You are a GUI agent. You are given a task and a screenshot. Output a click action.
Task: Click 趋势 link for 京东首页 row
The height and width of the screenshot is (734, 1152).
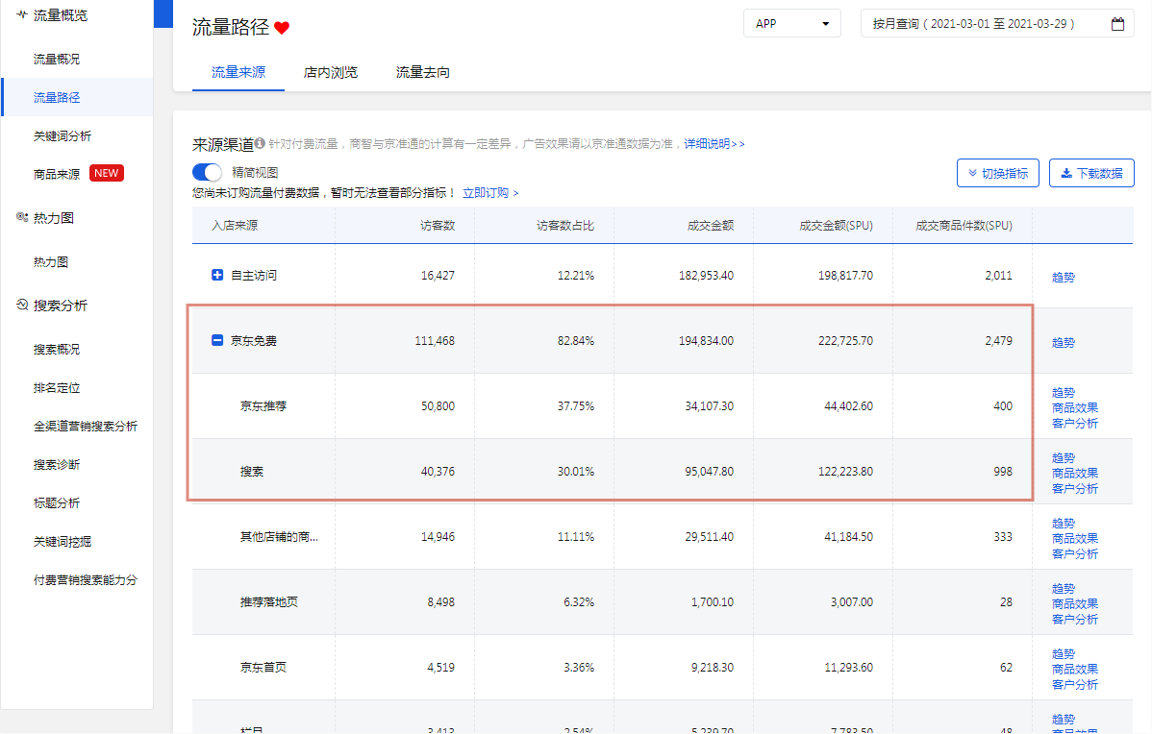(x=1064, y=654)
